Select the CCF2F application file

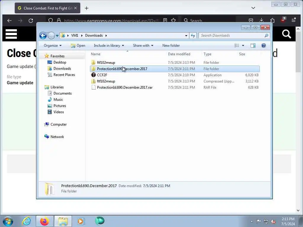pos(175,75)
